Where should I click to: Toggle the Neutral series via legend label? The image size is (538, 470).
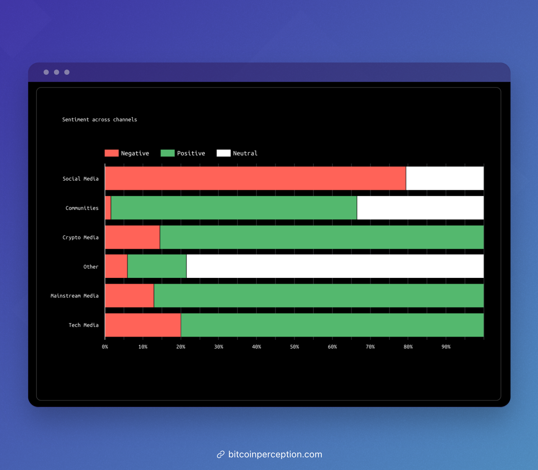point(245,153)
